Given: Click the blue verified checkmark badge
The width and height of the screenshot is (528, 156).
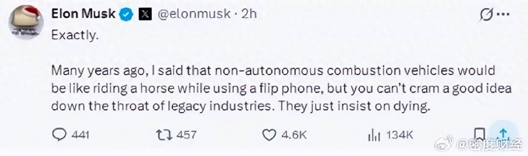Looking at the screenshot, I should click(x=127, y=14).
